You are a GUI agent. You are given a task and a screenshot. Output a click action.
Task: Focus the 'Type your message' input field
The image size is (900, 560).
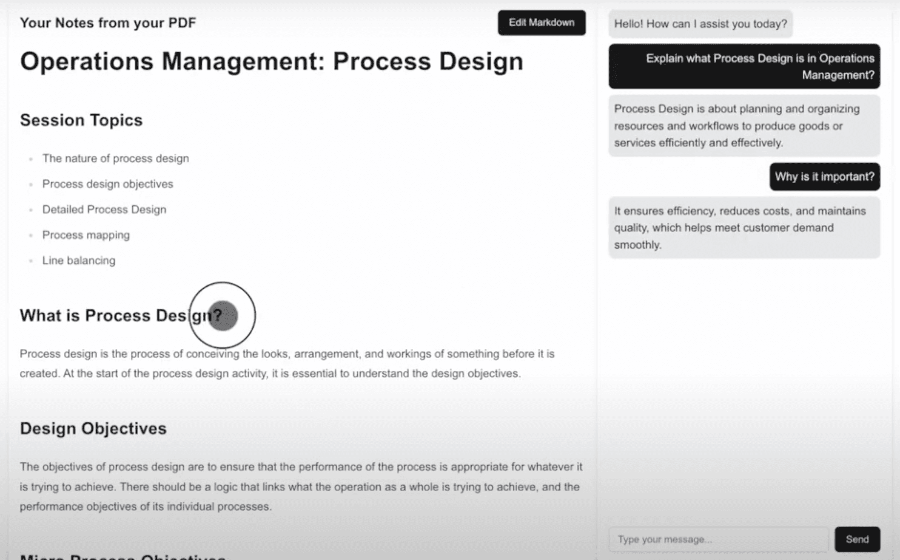click(x=718, y=539)
